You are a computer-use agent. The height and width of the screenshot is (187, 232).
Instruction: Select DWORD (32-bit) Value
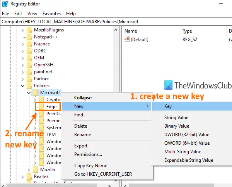(192, 135)
